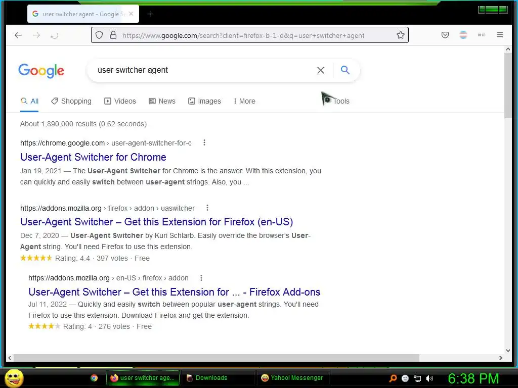
Task: Expand the More search categories menu
Action: point(244,101)
